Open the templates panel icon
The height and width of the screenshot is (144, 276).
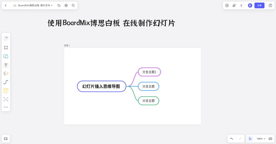click(6, 38)
